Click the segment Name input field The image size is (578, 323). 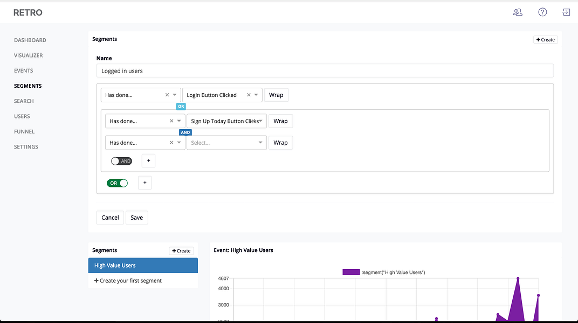[325, 71]
